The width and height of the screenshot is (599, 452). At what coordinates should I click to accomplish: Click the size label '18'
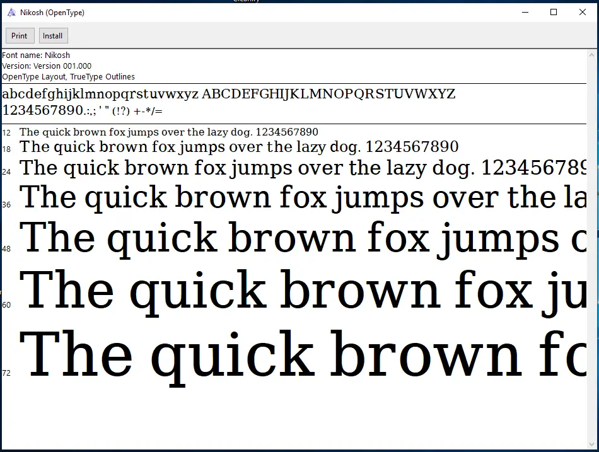point(6,149)
